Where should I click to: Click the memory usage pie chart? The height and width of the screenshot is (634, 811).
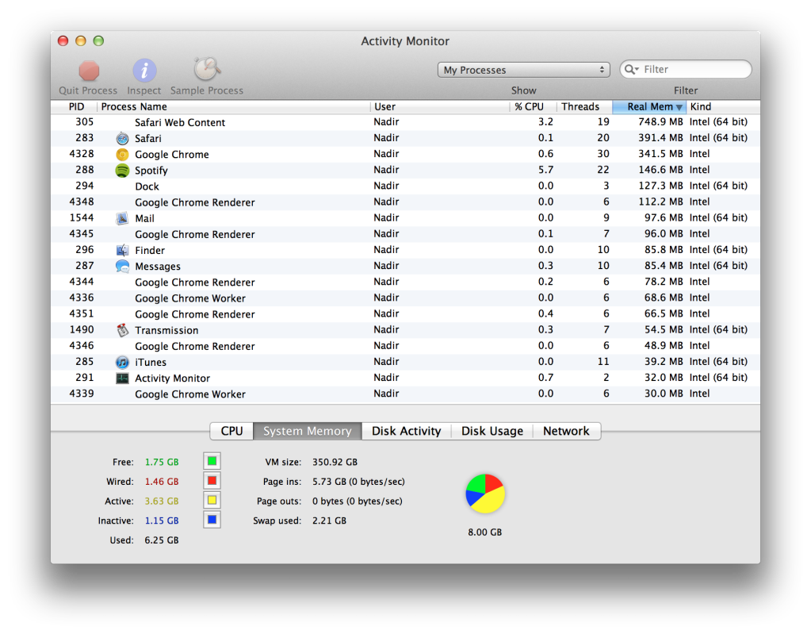[x=485, y=494]
